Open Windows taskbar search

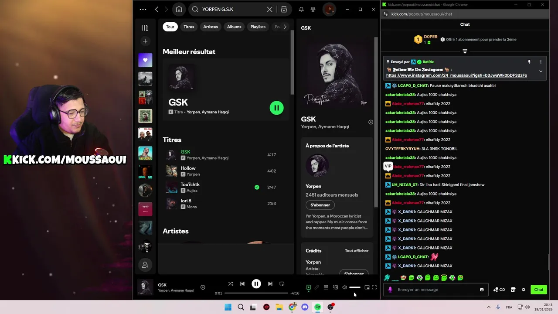pos(241,307)
